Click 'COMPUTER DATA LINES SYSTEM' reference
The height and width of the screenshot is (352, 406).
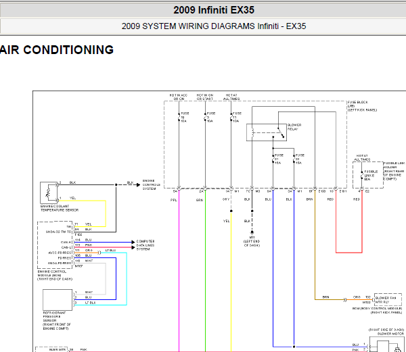coord(145,245)
